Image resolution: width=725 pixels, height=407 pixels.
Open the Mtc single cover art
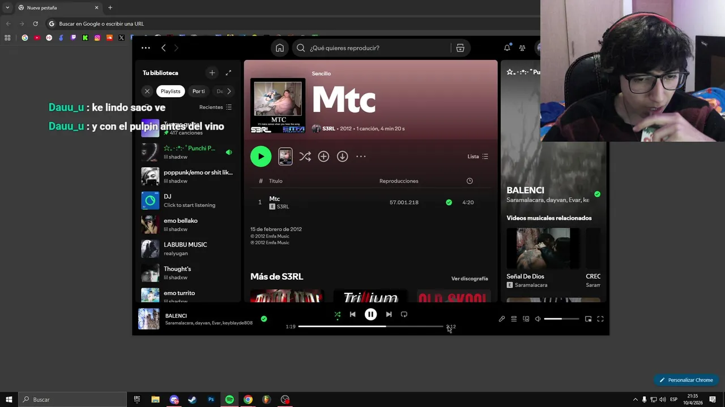pyautogui.click(x=278, y=106)
